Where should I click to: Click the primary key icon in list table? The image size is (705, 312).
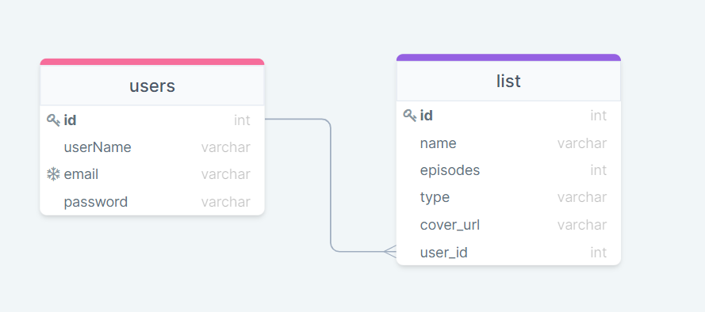410,116
